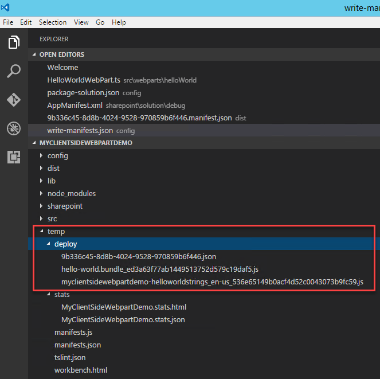The image size is (380, 379).
Task: Open manifests.json in temp folder
Action: (x=77, y=345)
